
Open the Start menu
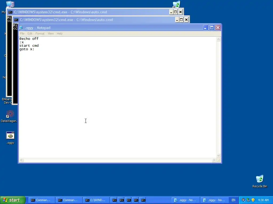[x=13, y=200]
